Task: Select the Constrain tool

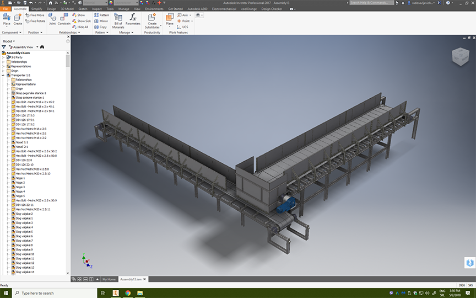Action: 64,18
